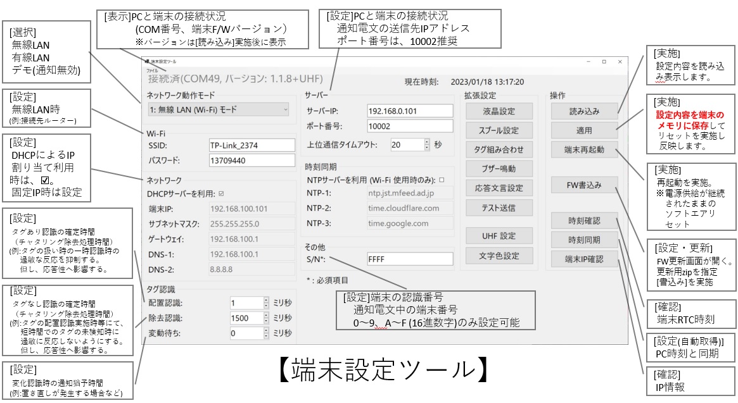Image resolution: width=738 pixels, height=403 pixels.
Task: Open the FW書込み firmware update screen
Action: coord(583,185)
